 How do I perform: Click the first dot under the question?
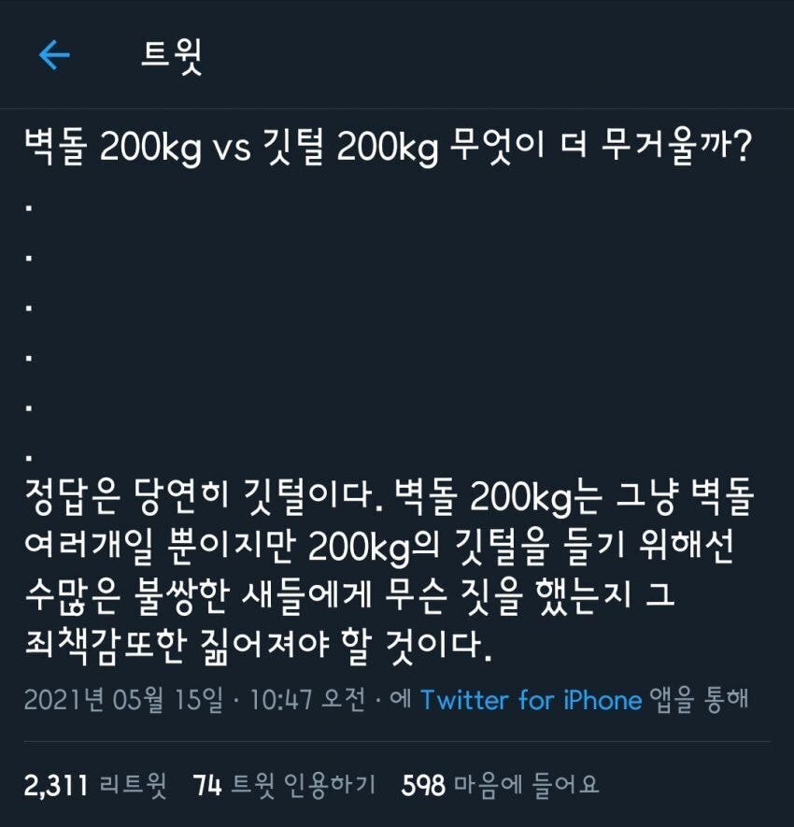(30, 207)
